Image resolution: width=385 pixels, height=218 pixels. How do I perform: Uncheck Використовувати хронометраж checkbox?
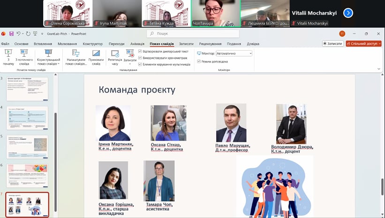click(140, 57)
